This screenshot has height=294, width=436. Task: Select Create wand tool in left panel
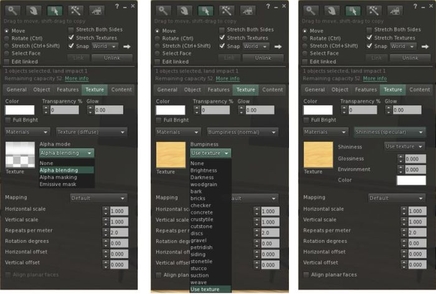click(x=75, y=11)
